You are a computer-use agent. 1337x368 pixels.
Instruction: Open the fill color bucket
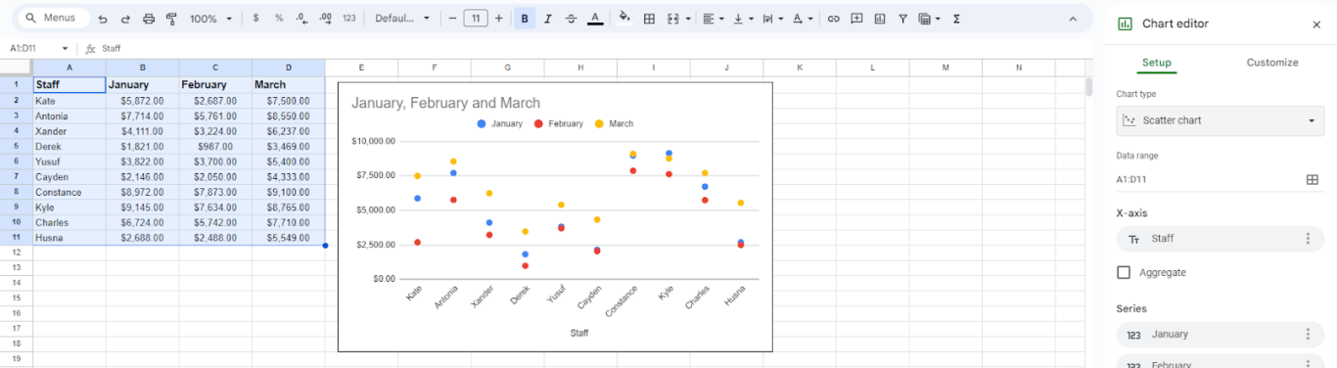click(x=624, y=19)
